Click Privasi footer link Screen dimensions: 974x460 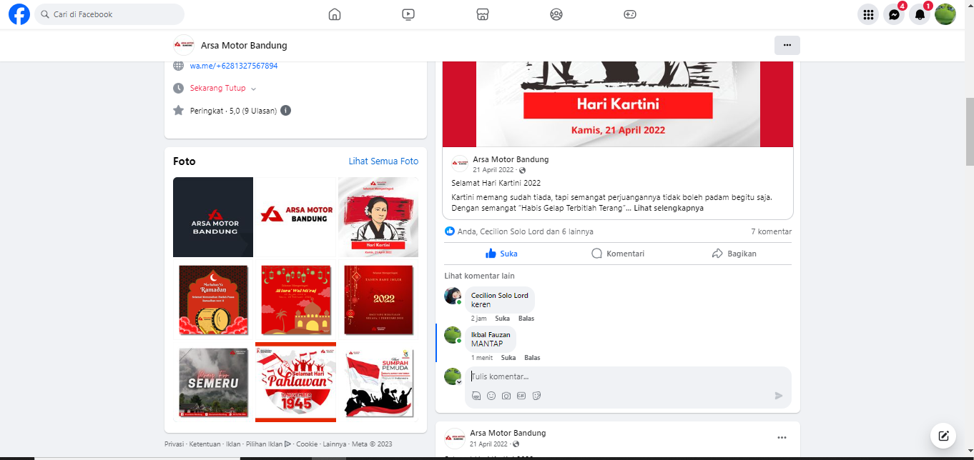tap(175, 444)
